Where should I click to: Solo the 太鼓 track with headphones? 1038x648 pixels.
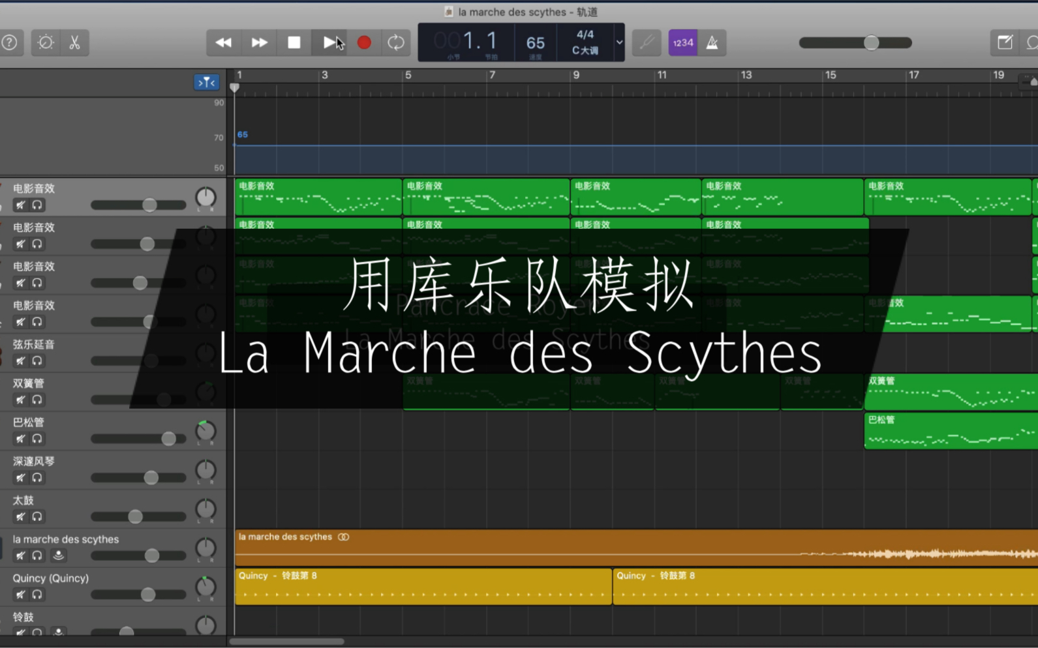[x=38, y=517]
